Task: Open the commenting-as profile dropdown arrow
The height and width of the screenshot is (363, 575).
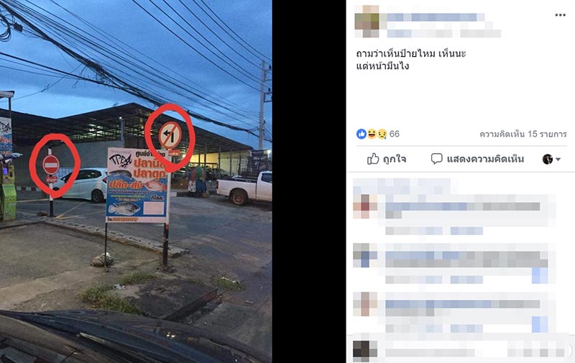Action: click(x=558, y=159)
